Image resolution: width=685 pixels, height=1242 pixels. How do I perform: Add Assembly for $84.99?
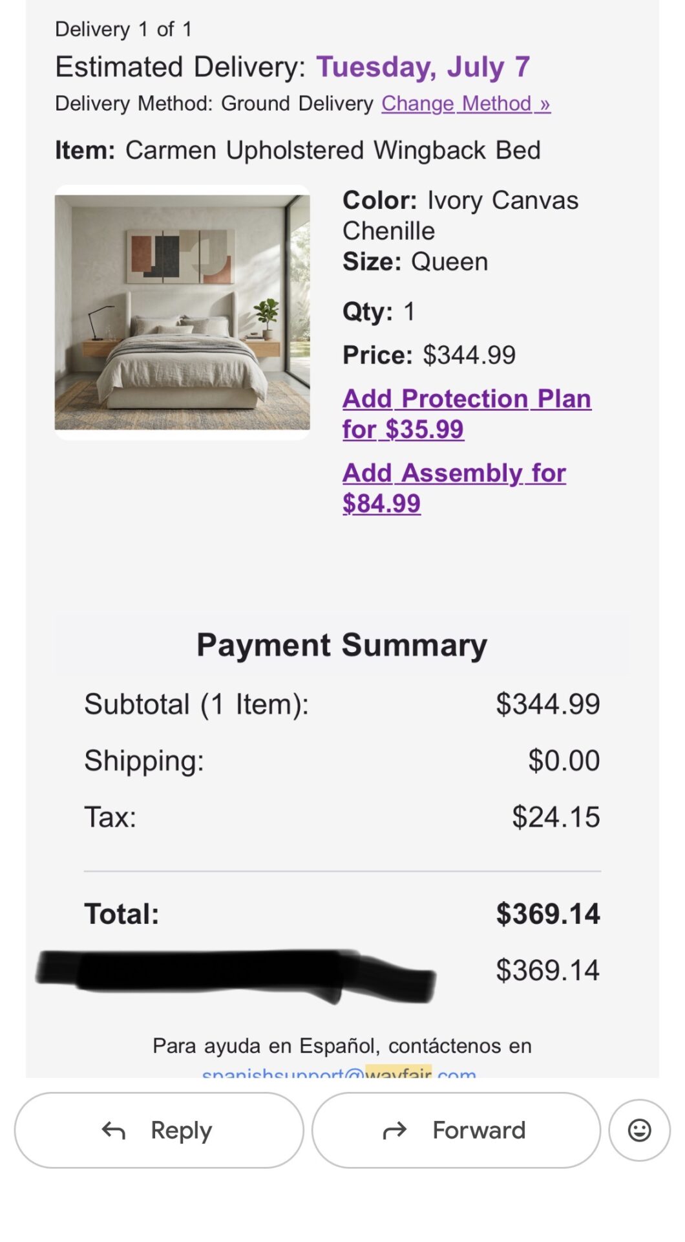(454, 488)
